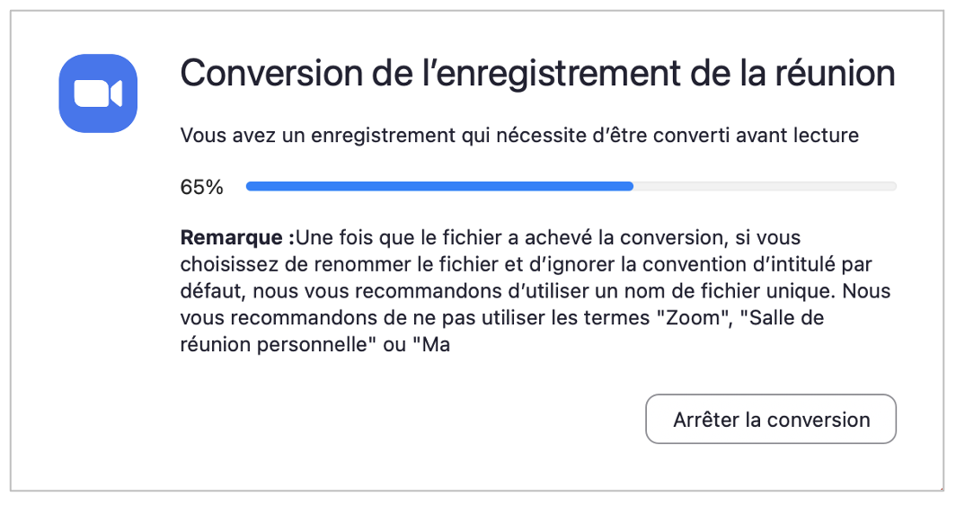Click the "Salle de" text in the note
Image resolution: width=956 pixels, height=505 pixels.
click(x=766, y=318)
